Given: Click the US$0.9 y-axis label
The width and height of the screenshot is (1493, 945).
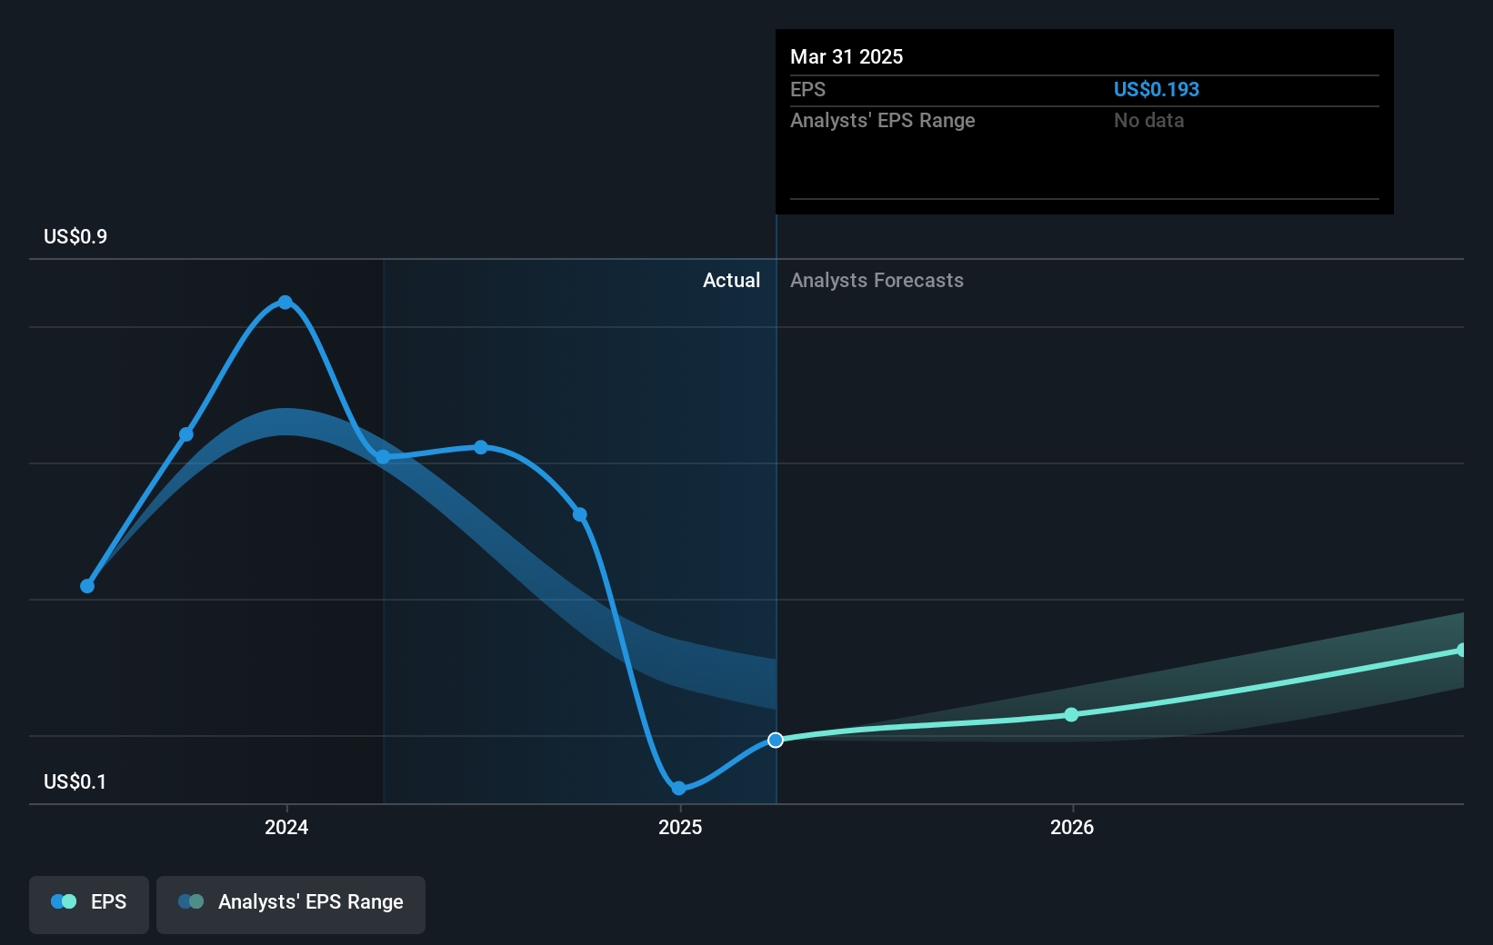Looking at the screenshot, I should (75, 236).
